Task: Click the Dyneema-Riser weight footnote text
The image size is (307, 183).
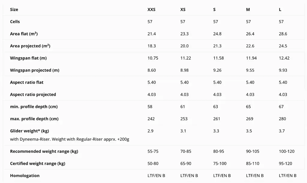Action: (x=70, y=139)
